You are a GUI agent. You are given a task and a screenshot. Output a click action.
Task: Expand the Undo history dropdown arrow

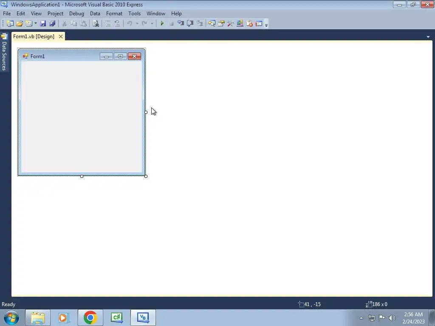(137, 24)
